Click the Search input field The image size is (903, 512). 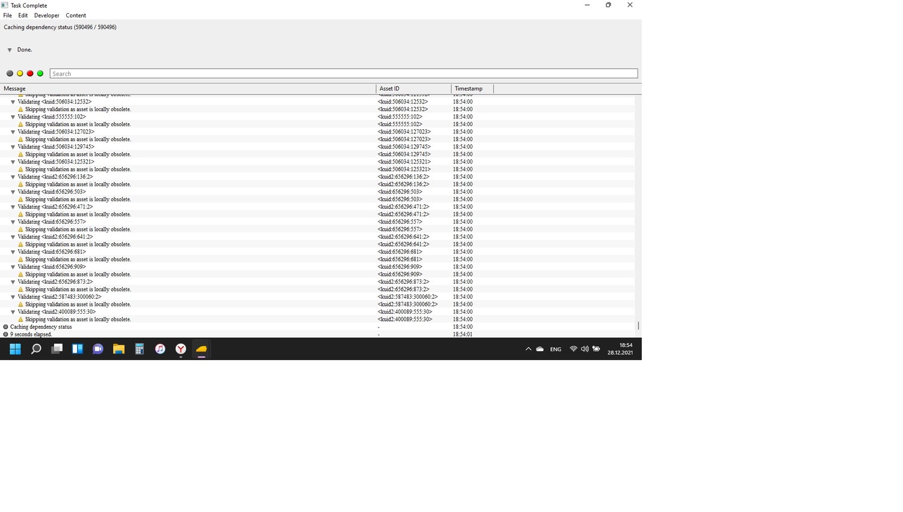(343, 73)
